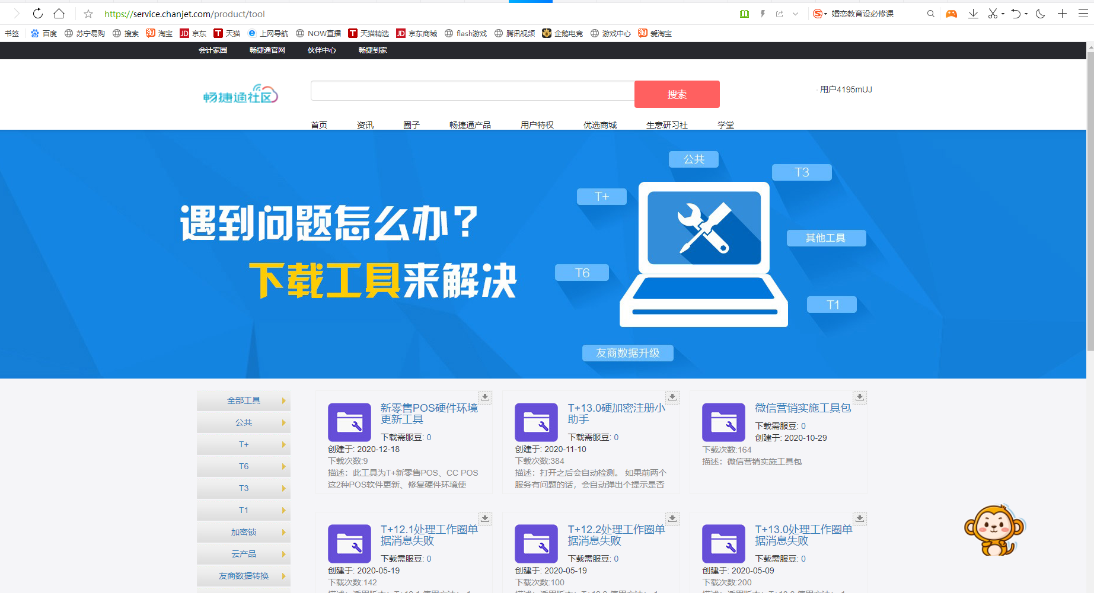Screen dimensions: 1094x593
Task: Expand the undo closed tab dropdown arrow
Action: coord(1026,14)
